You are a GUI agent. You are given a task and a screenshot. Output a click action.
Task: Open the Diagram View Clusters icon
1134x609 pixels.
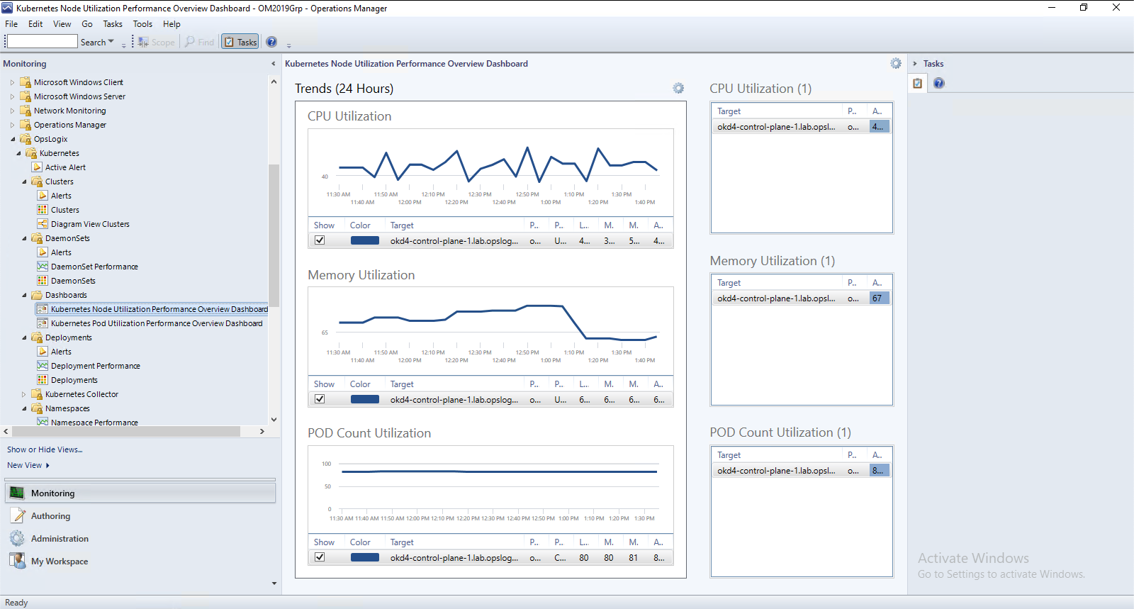pyautogui.click(x=43, y=224)
